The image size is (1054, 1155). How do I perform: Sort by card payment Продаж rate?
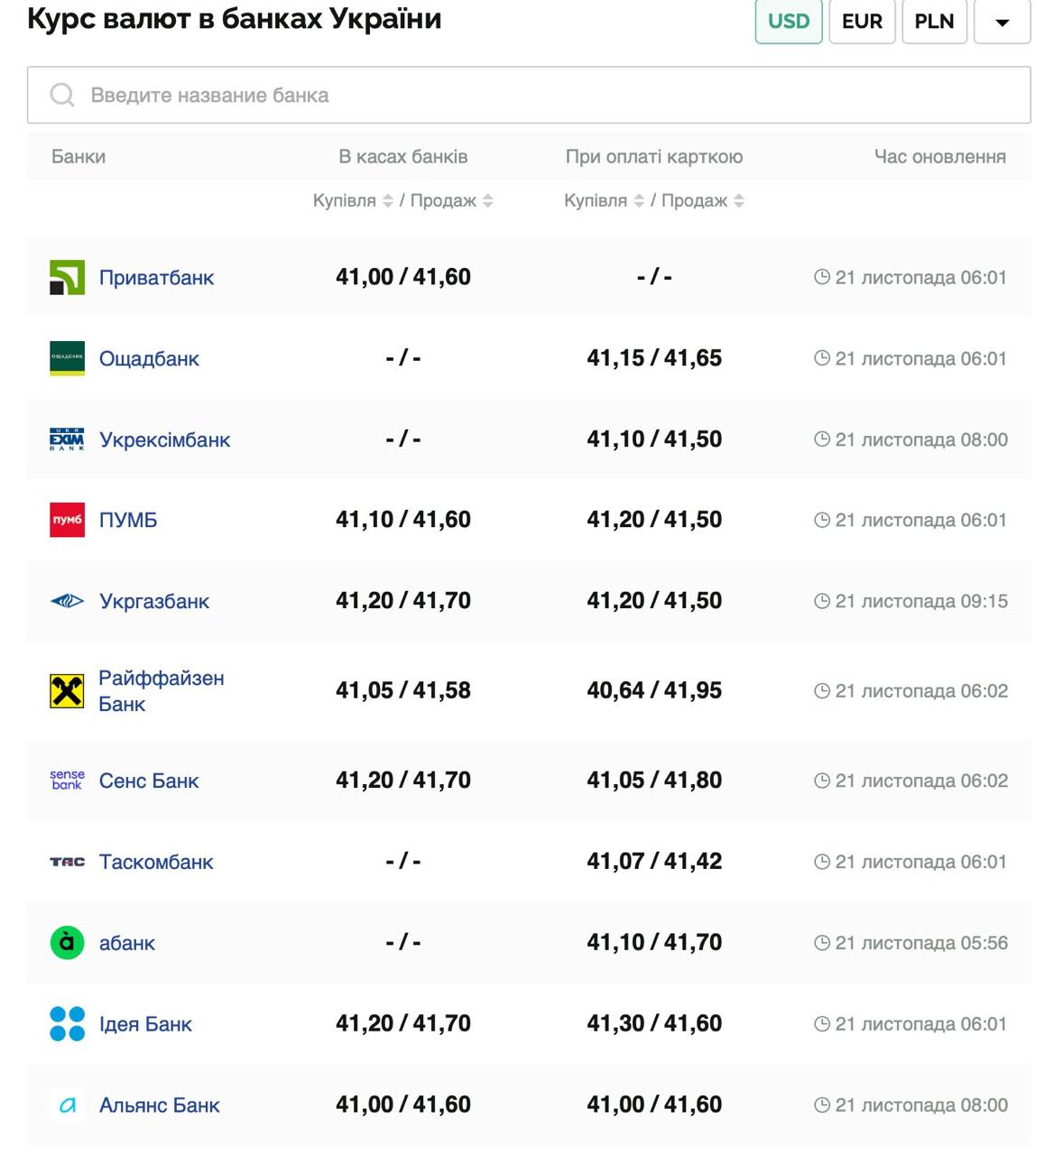(739, 200)
